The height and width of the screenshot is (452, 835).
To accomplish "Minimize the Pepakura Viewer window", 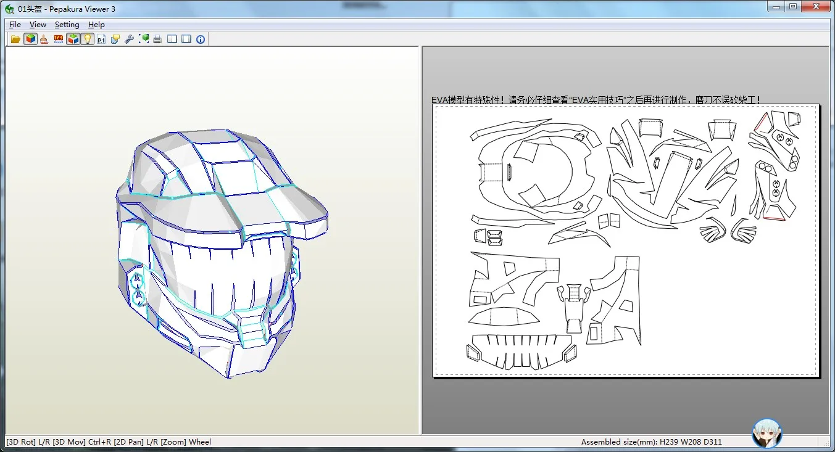I will coord(776,7).
